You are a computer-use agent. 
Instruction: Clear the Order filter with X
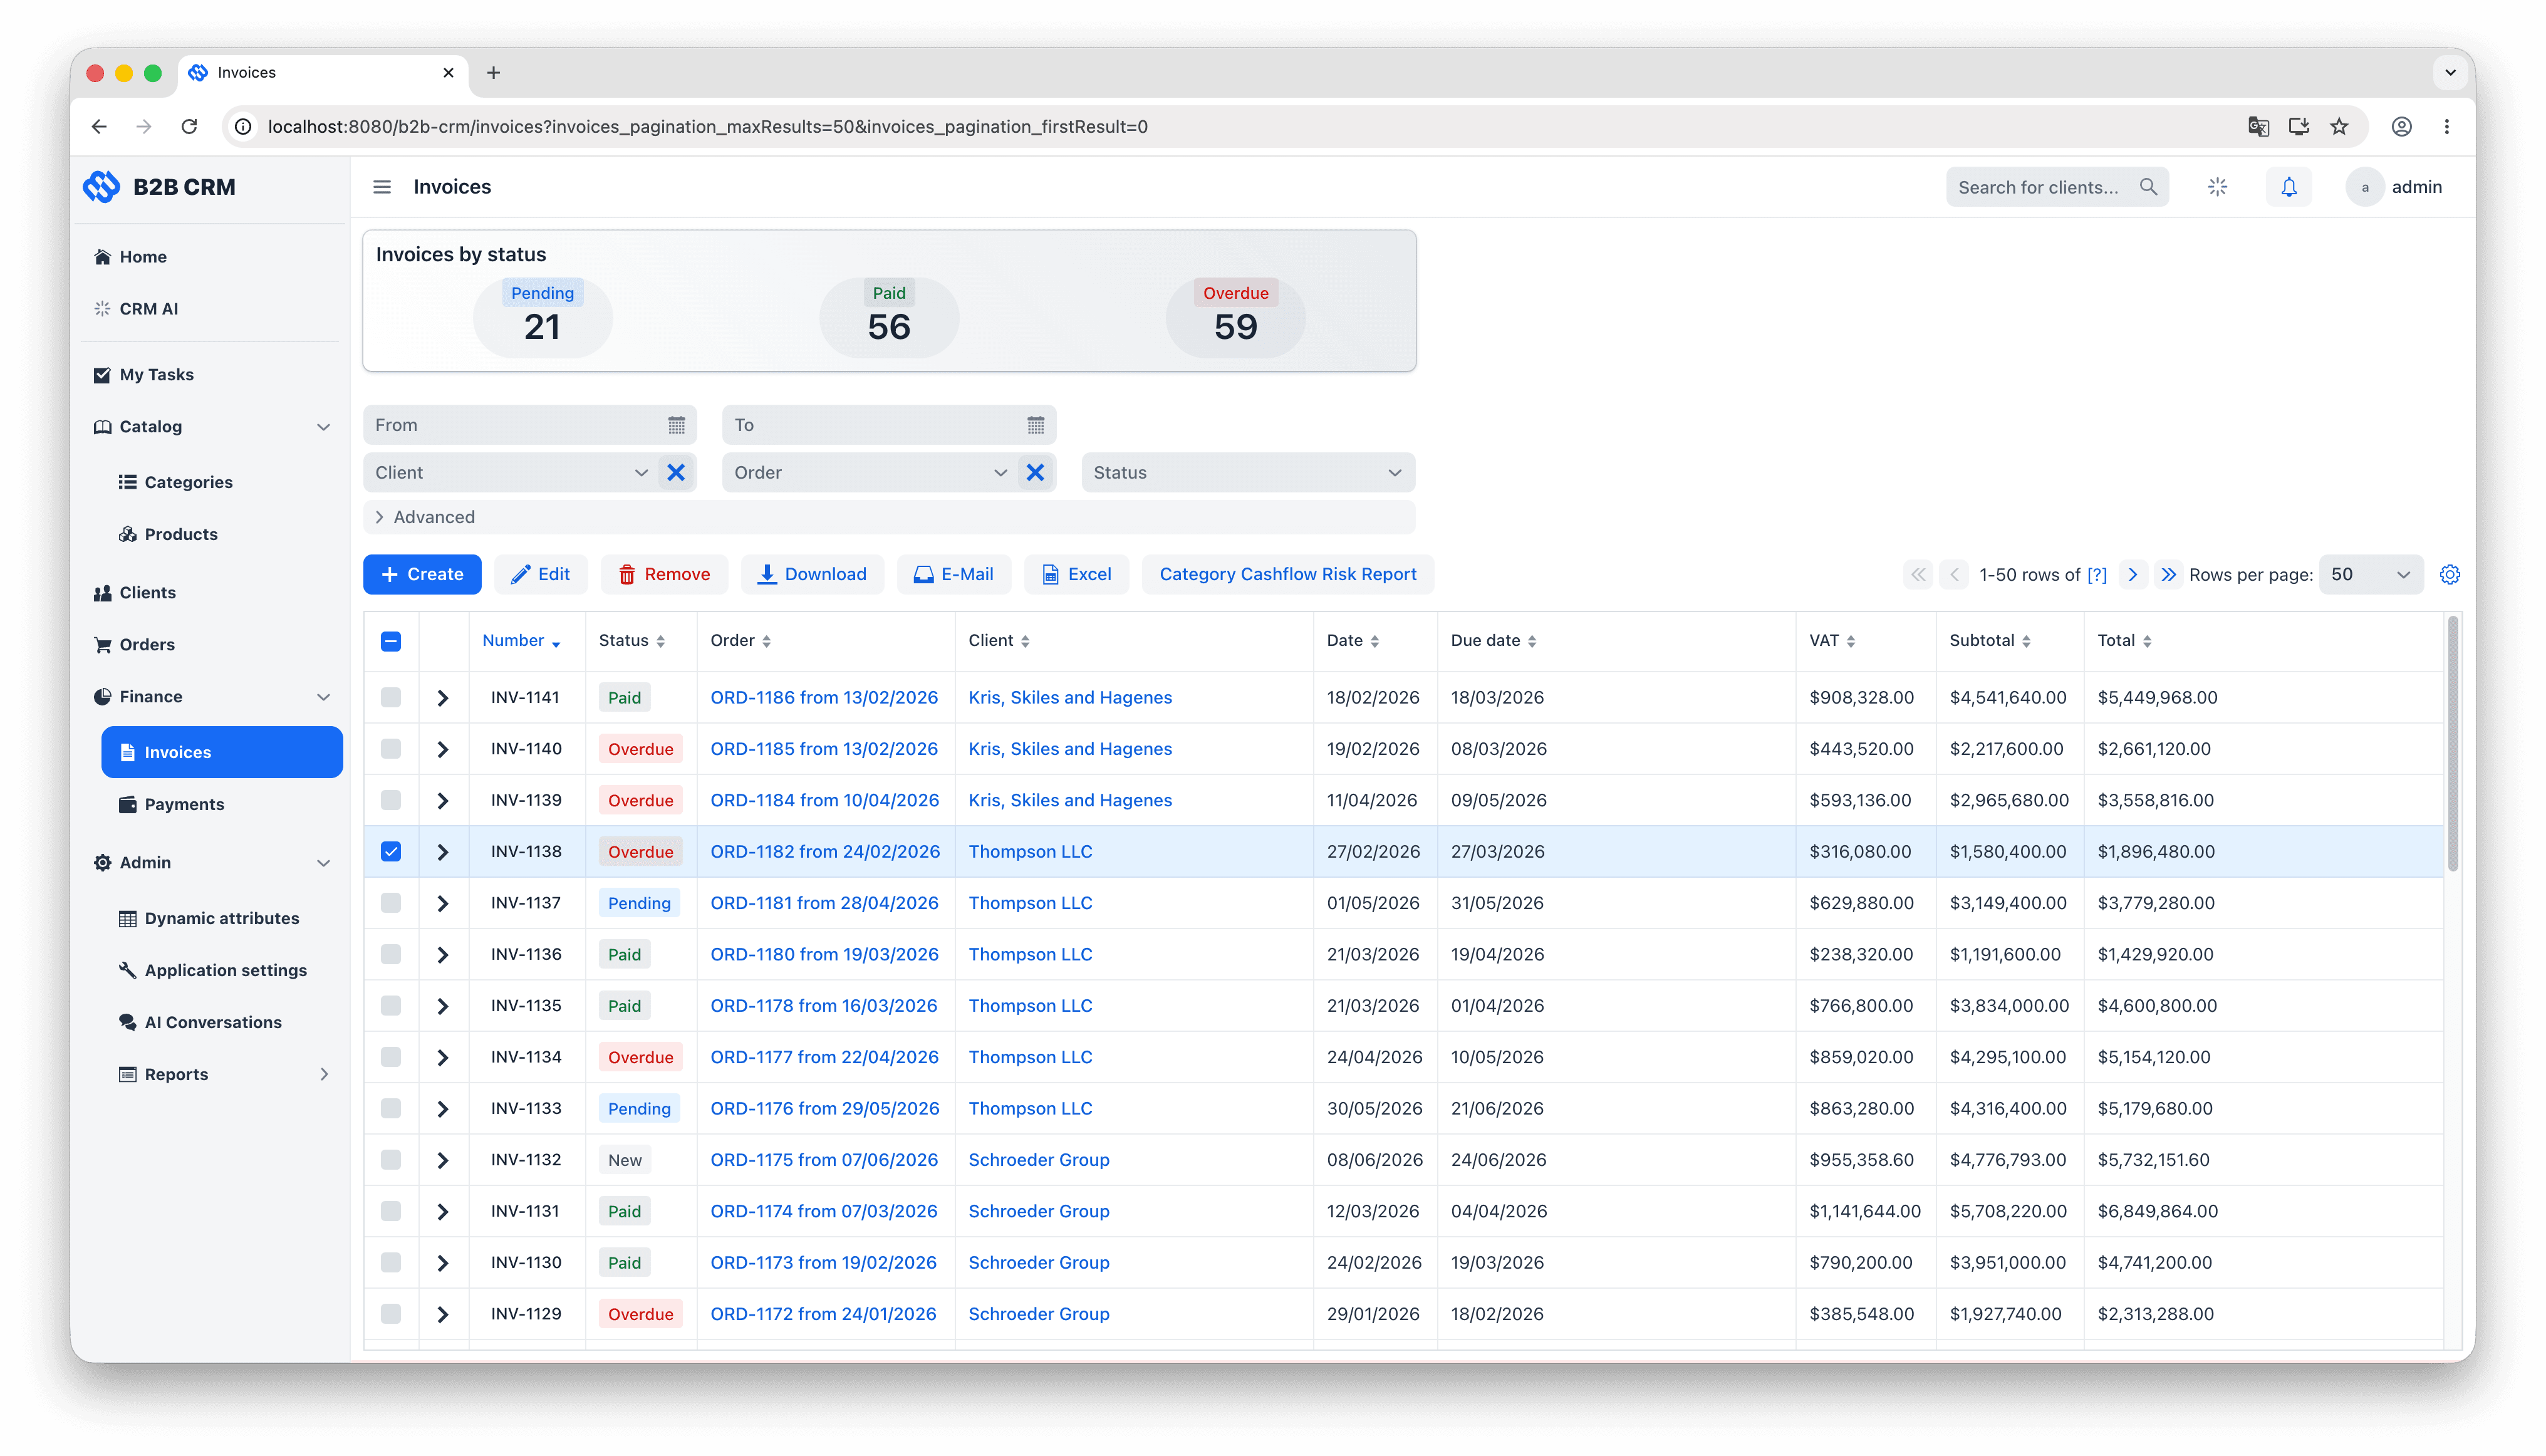point(1035,472)
